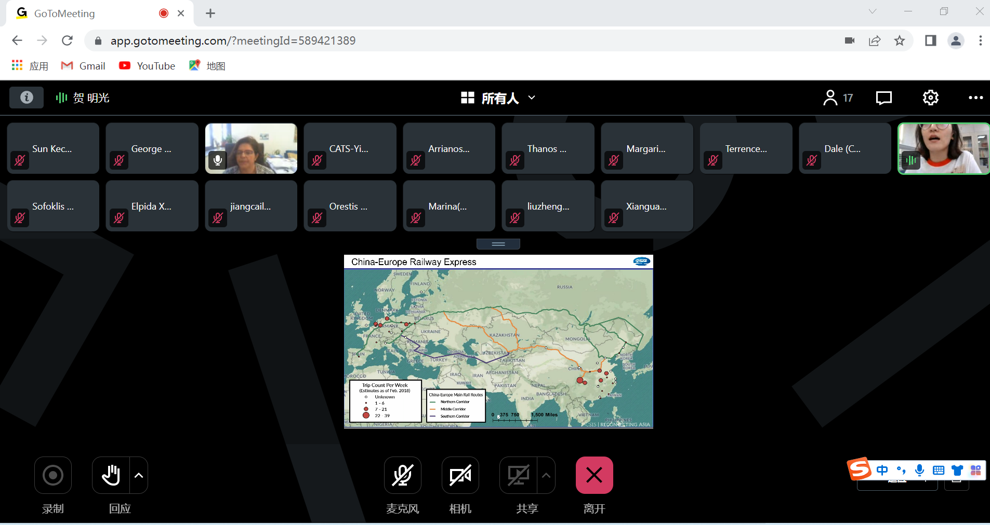
Task: Open 地图 maps bookmark
Action: 207,66
